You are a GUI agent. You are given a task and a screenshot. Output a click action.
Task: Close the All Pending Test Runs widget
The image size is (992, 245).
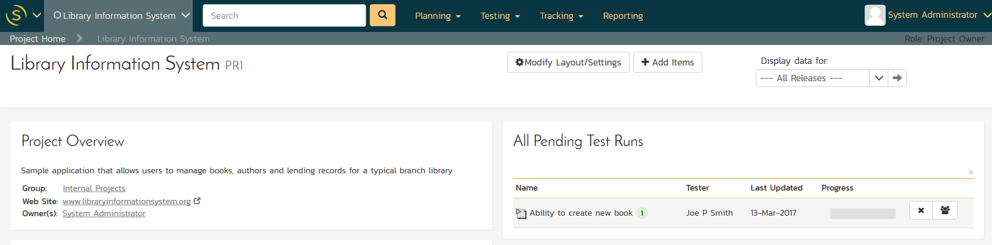click(971, 172)
